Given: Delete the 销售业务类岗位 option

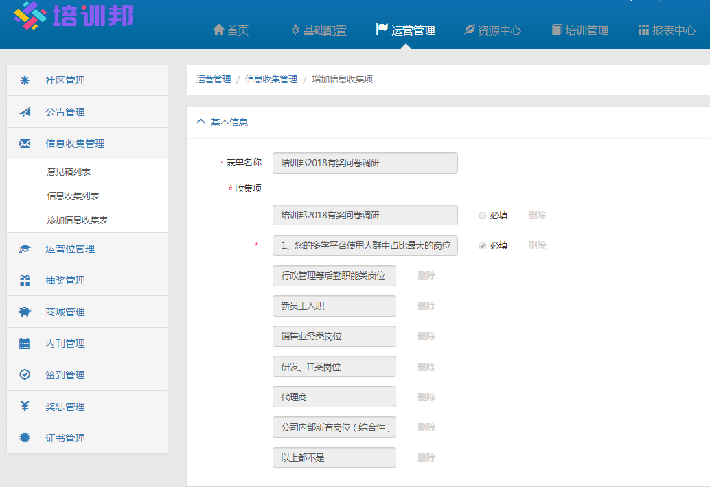Looking at the screenshot, I should (426, 336).
